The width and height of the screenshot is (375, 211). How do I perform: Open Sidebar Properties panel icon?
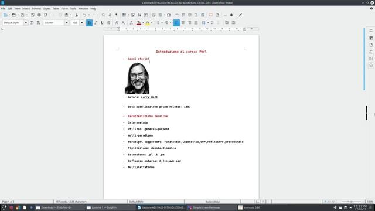[371, 30]
